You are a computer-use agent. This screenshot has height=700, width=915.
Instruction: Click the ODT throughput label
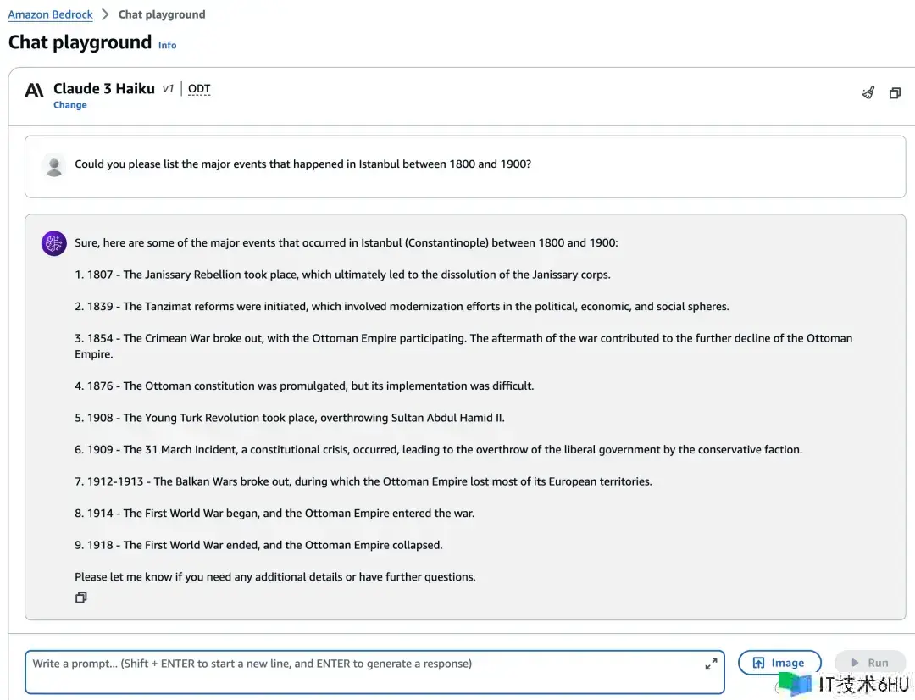199,89
